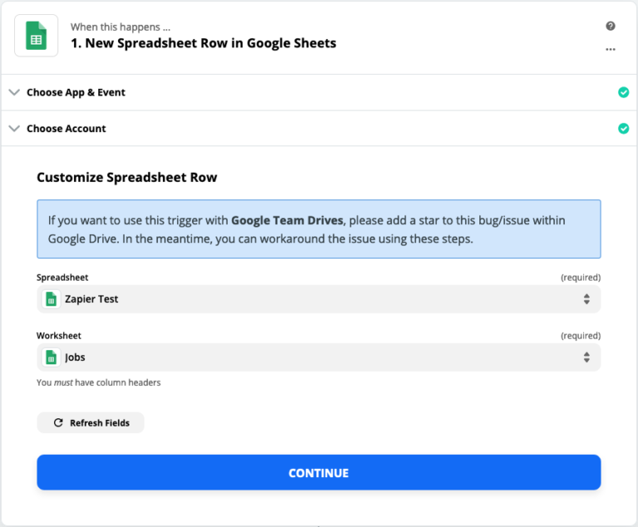Open the three-dots more options menu
Screen dimensions: 638x527
pyautogui.click(x=611, y=49)
